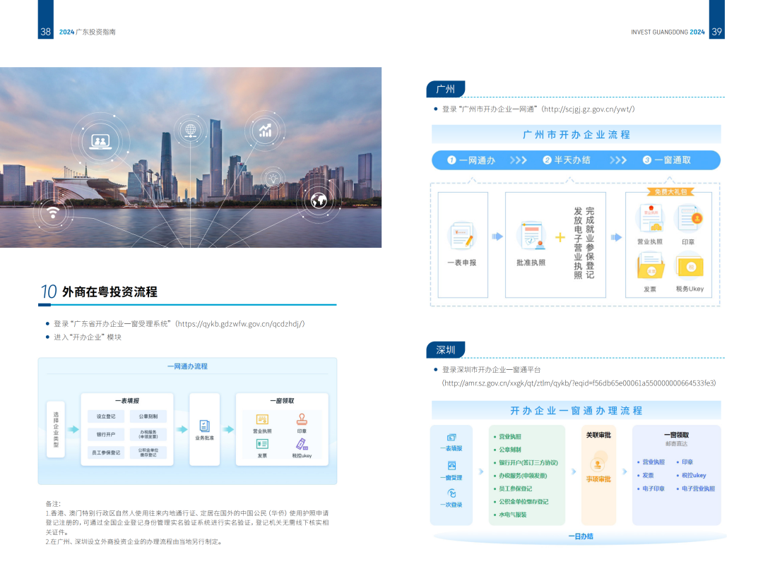763x583 pixels.
Task: Open the 深圳 section tab
Action: [446, 349]
